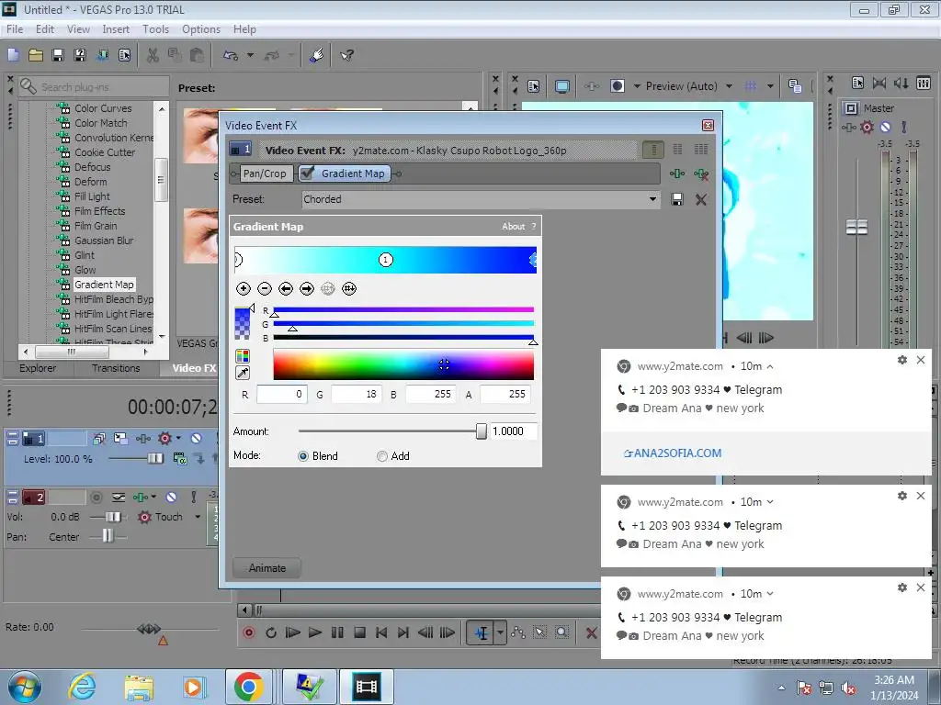This screenshot has width=941, height=705.
Task: Click the Open folder toolbar icon
Action: point(36,55)
